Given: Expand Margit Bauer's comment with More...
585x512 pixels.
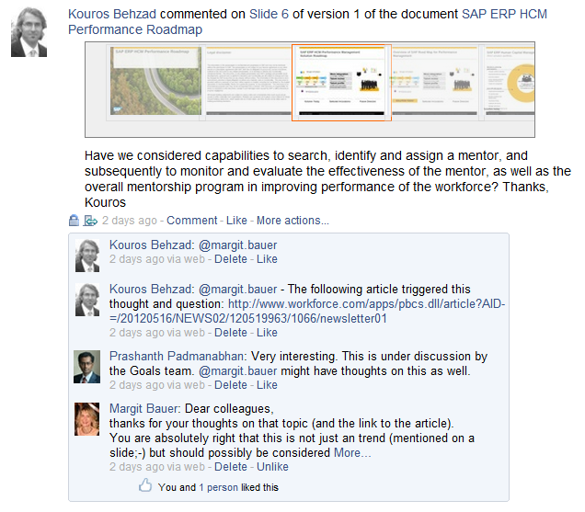Looking at the screenshot, I should point(352,452).
